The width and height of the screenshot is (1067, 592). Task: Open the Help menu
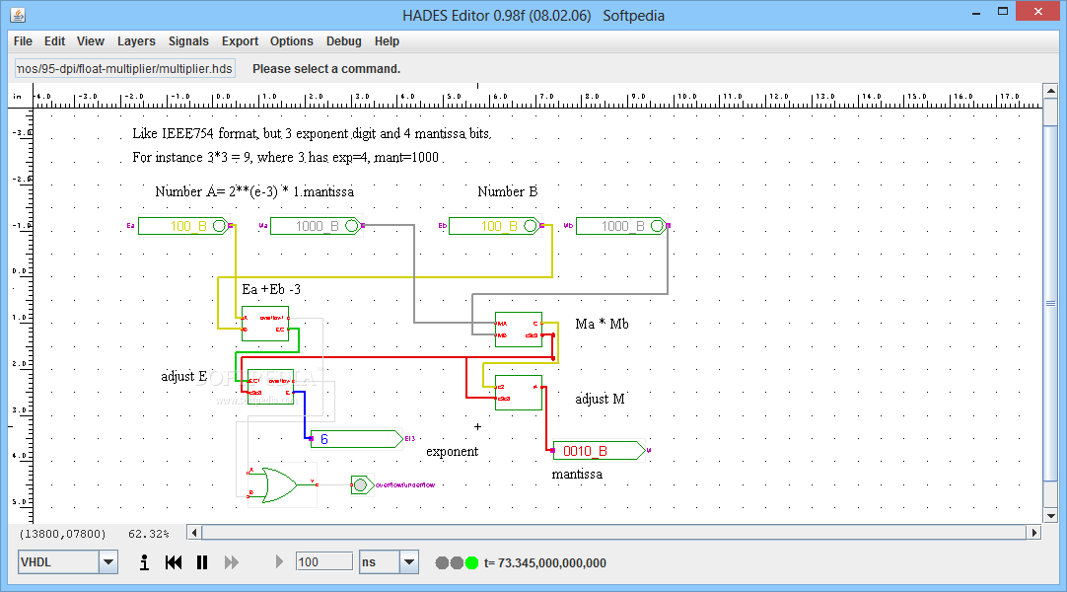click(x=387, y=40)
